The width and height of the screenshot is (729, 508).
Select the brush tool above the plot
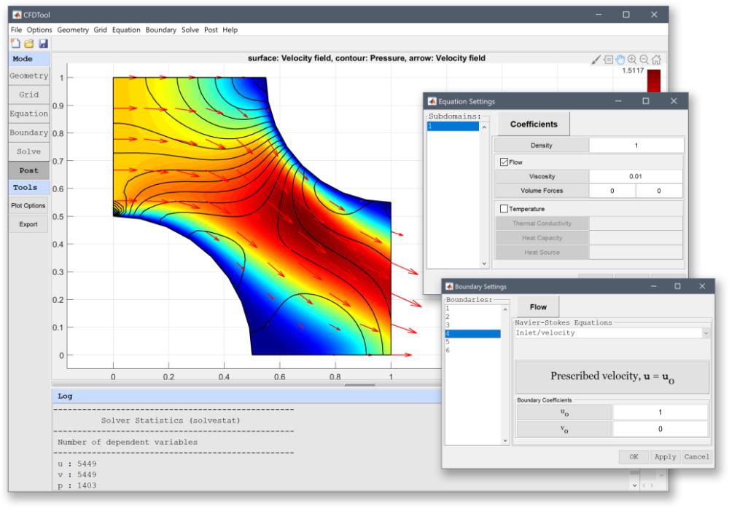point(596,60)
